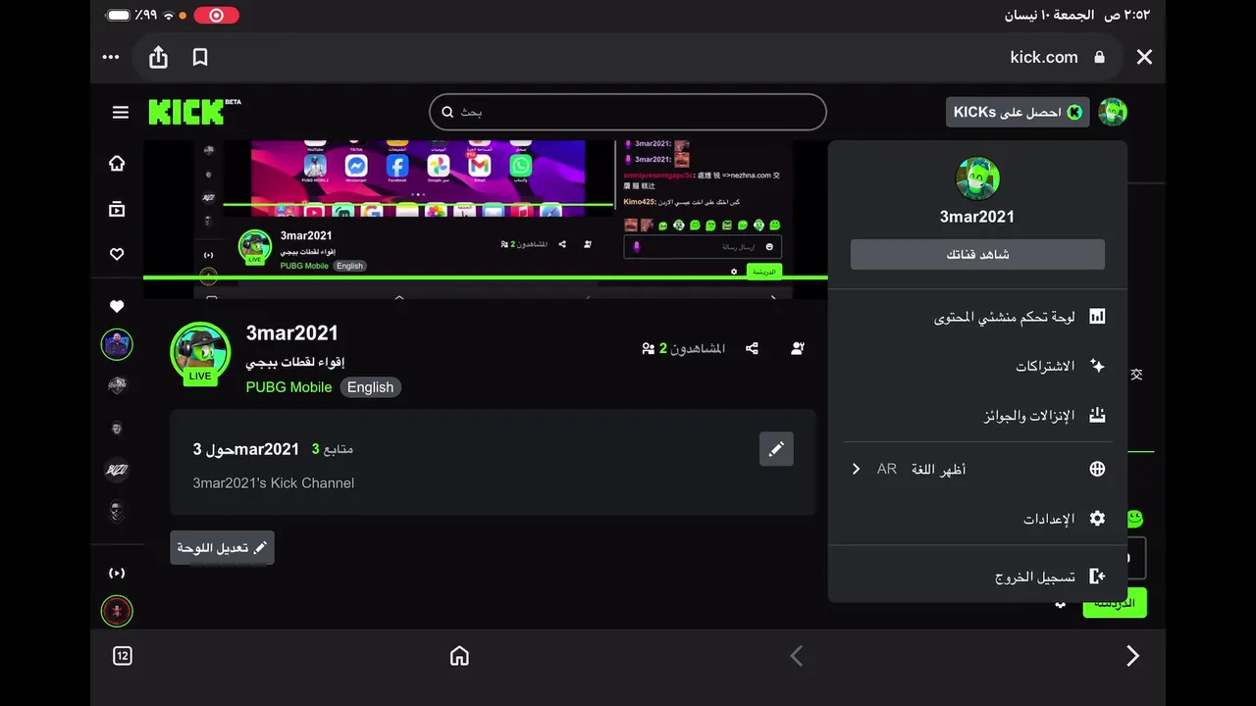1256x706 pixels.
Task: Click the logout door icon
Action: (x=1097, y=577)
